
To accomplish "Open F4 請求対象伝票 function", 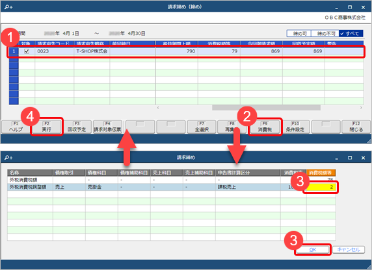I will [107, 127].
